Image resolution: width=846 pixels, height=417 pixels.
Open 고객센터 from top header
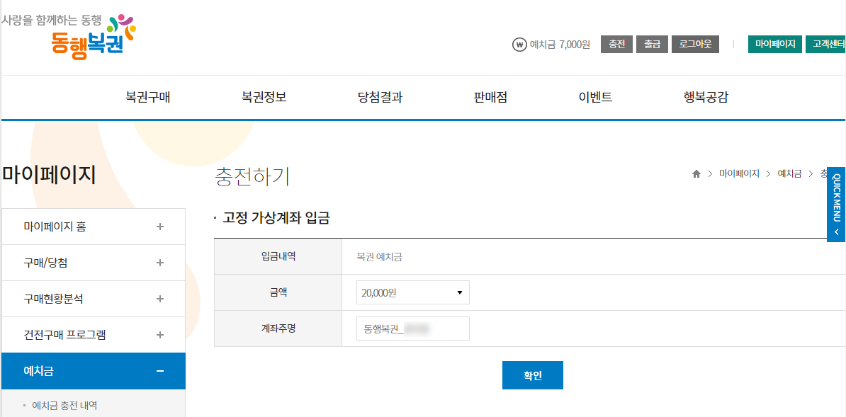[x=825, y=44]
